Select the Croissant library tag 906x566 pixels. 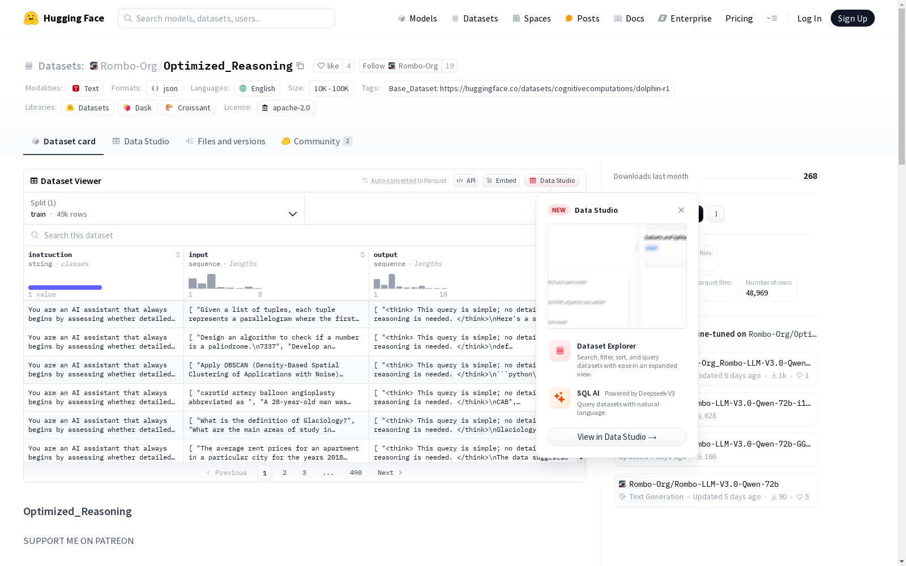tap(188, 108)
